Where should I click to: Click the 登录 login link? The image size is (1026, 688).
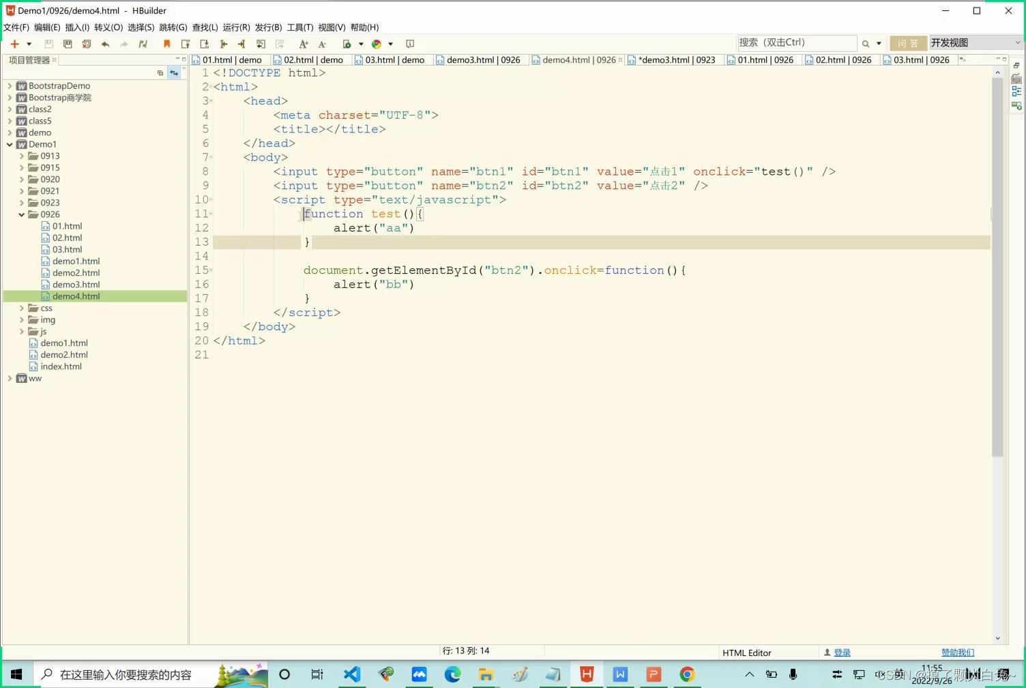point(842,653)
